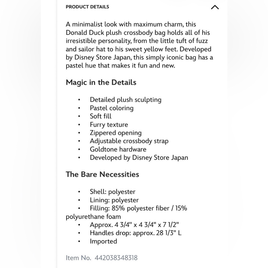Click 'Soft fill' list entry
The image size is (268, 268).
coord(100,116)
